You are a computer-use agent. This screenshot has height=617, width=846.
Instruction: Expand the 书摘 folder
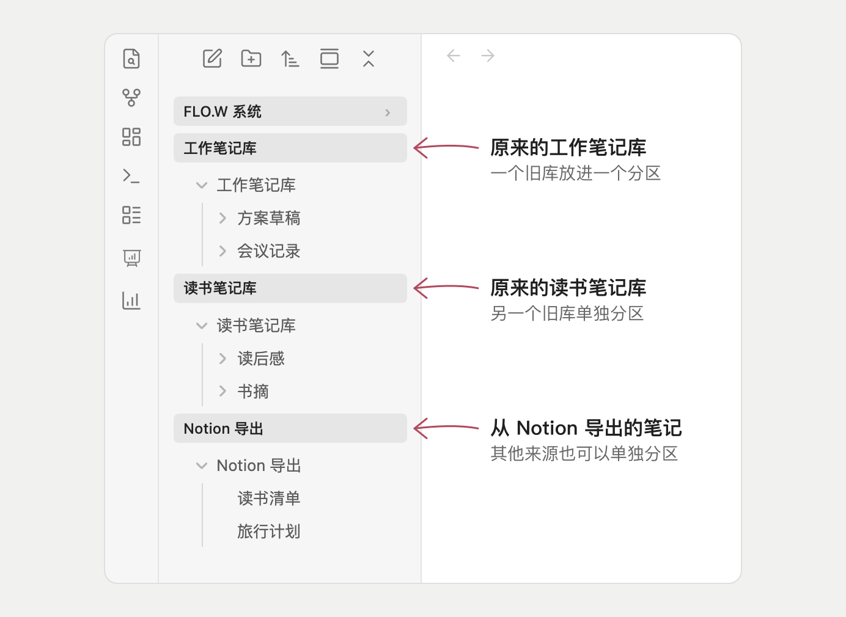tap(223, 392)
